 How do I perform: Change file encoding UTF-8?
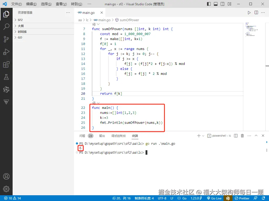(162, 198)
